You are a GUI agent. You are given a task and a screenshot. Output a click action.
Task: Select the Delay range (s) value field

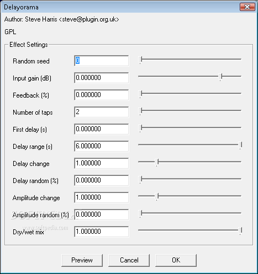click(102, 146)
